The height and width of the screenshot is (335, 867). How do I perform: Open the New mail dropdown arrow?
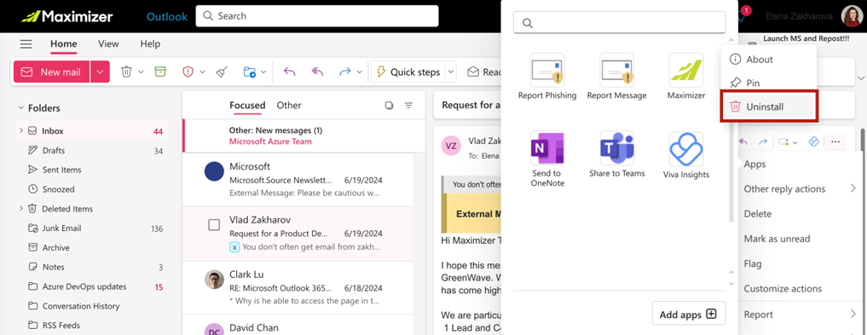(100, 72)
